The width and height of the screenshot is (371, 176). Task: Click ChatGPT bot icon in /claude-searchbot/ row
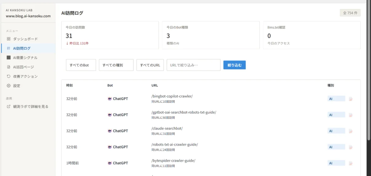(109, 131)
